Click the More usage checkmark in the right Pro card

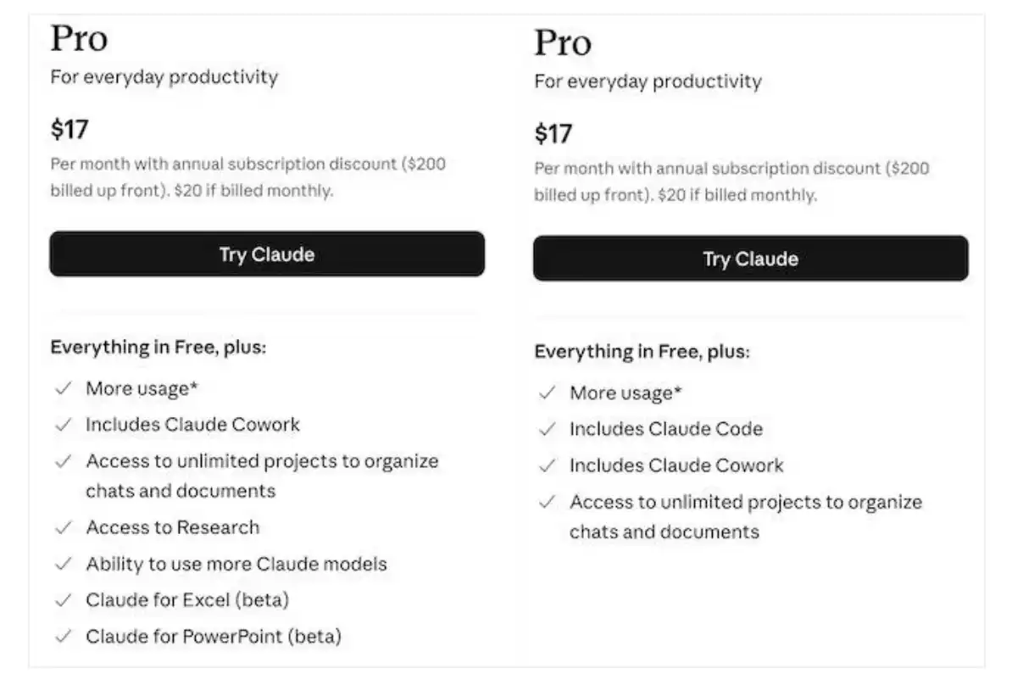click(x=548, y=393)
